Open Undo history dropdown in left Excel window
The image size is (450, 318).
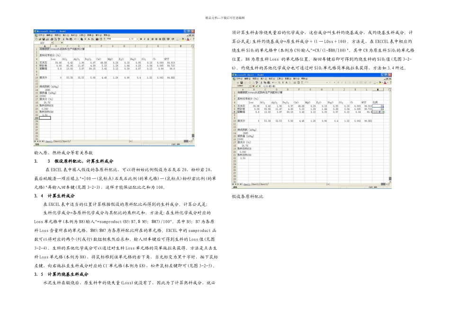pos(78,39)
